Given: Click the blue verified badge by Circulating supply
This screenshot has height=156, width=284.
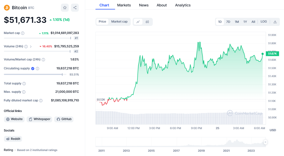Looking at the screenshot, I should point(33,69).
